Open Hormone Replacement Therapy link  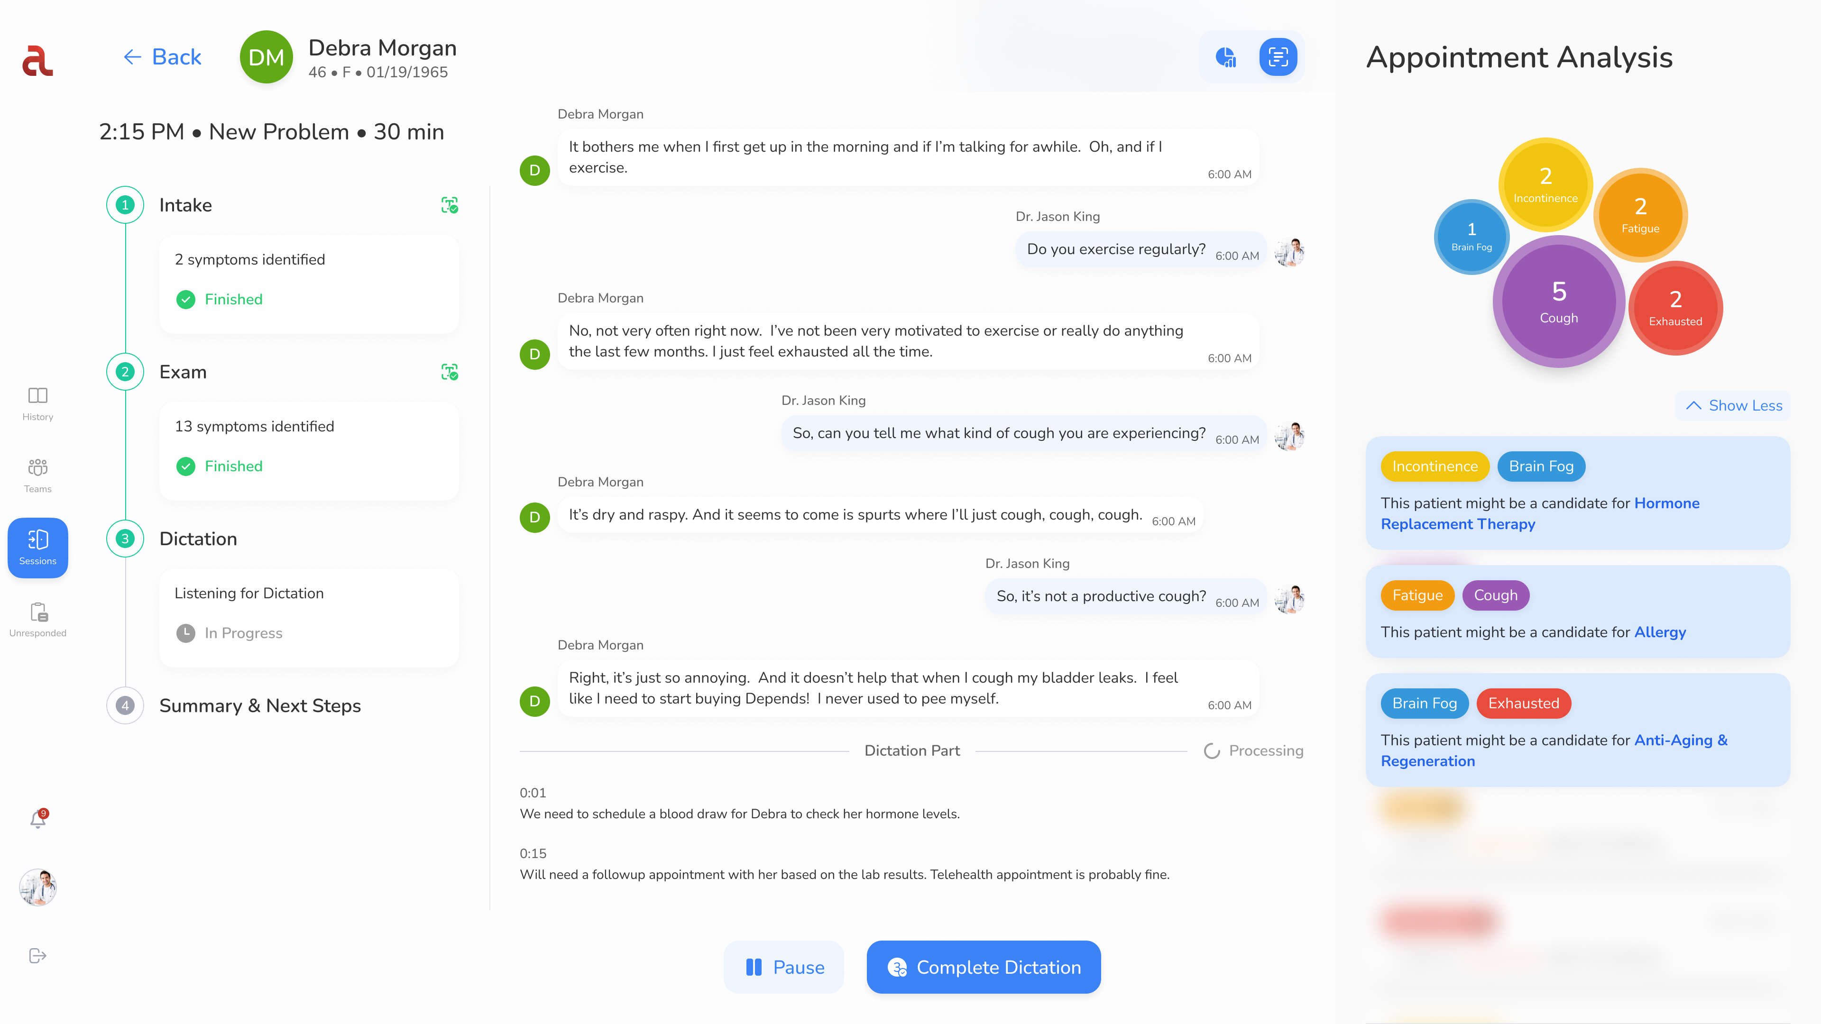click(1540, 514)
